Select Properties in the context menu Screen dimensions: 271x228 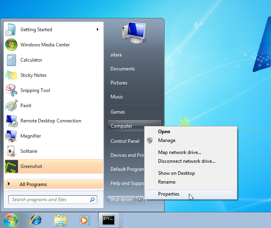pyautogui.click(x=169, y=194)
